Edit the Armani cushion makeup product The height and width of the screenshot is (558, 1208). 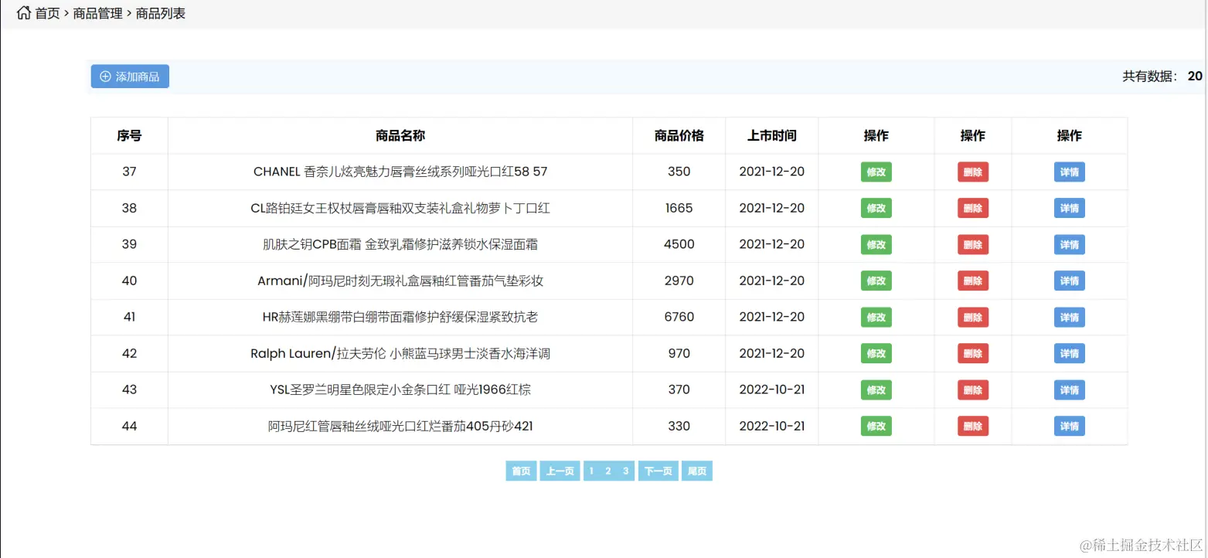[876, 281]
